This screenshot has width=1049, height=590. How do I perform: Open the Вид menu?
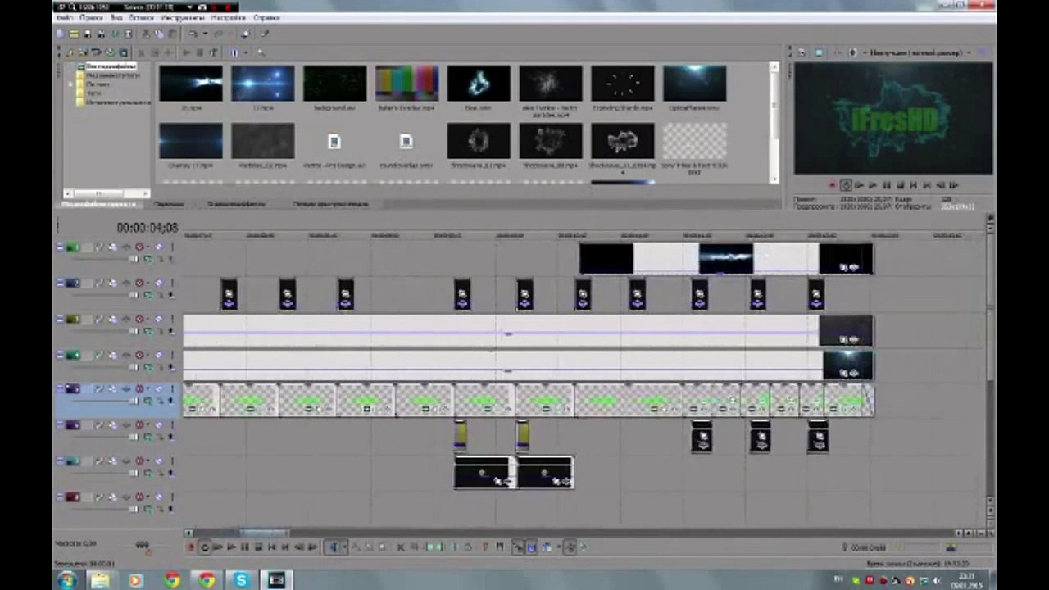click(116, 17)
